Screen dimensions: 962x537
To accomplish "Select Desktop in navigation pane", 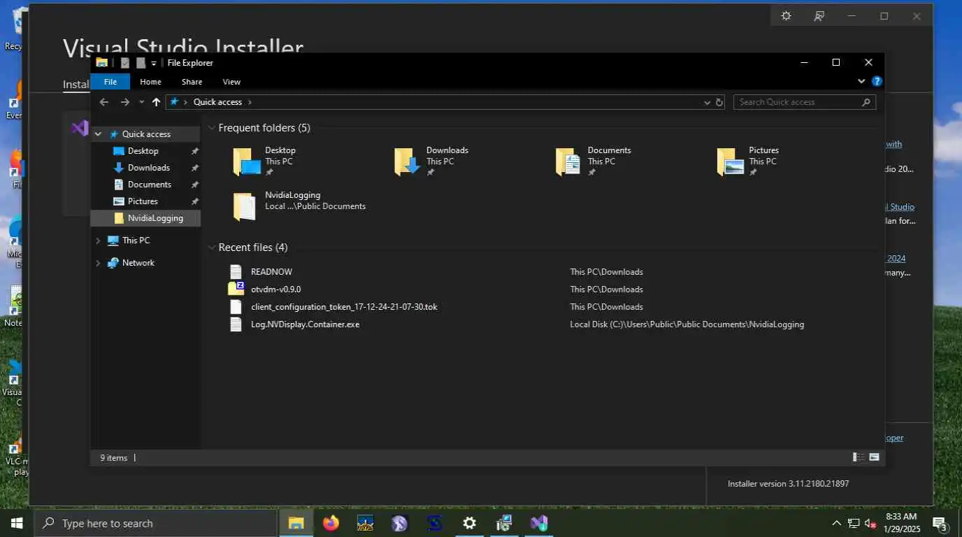I will pyautogui.click(x=143, y=151).
